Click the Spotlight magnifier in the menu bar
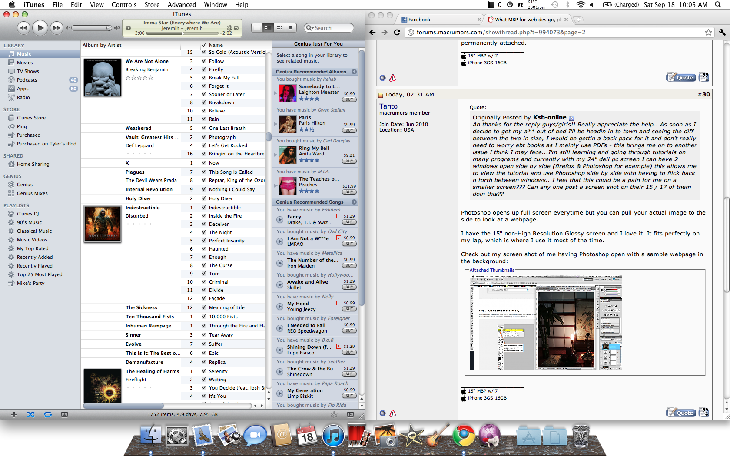This screenshot has width=730, height=456. tap(718, 4)
